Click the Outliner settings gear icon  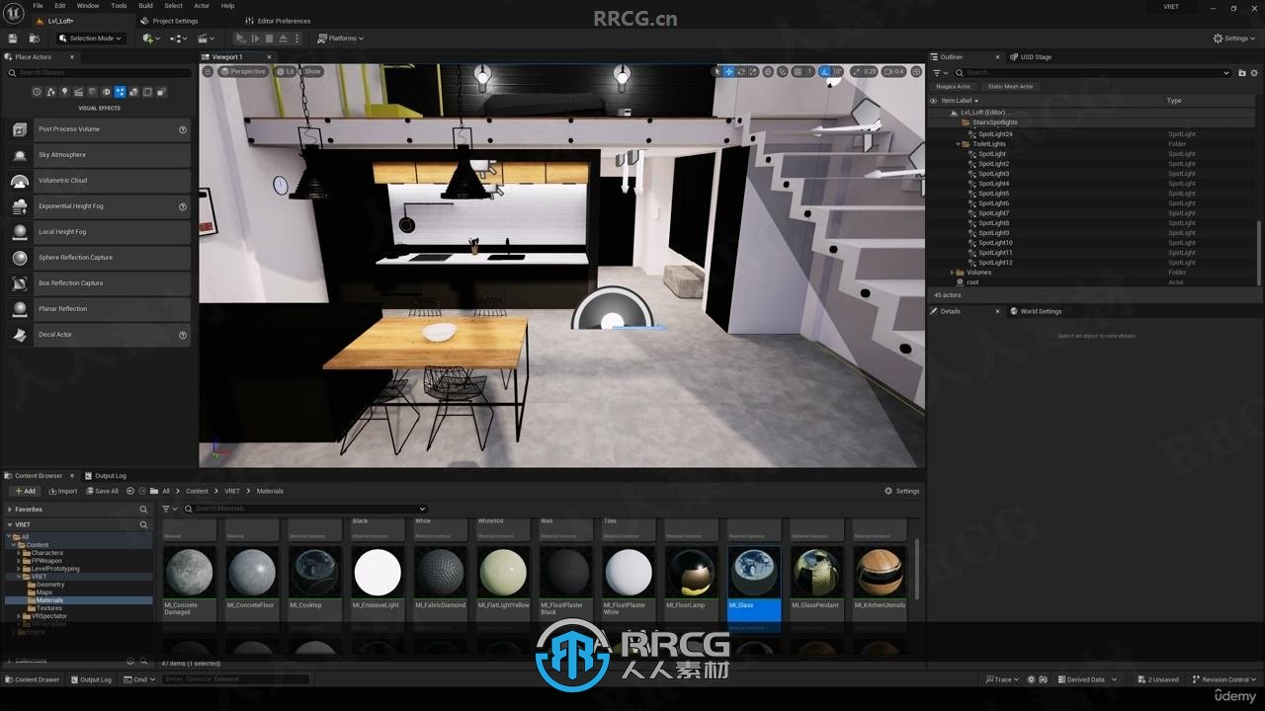[1254, 72]
